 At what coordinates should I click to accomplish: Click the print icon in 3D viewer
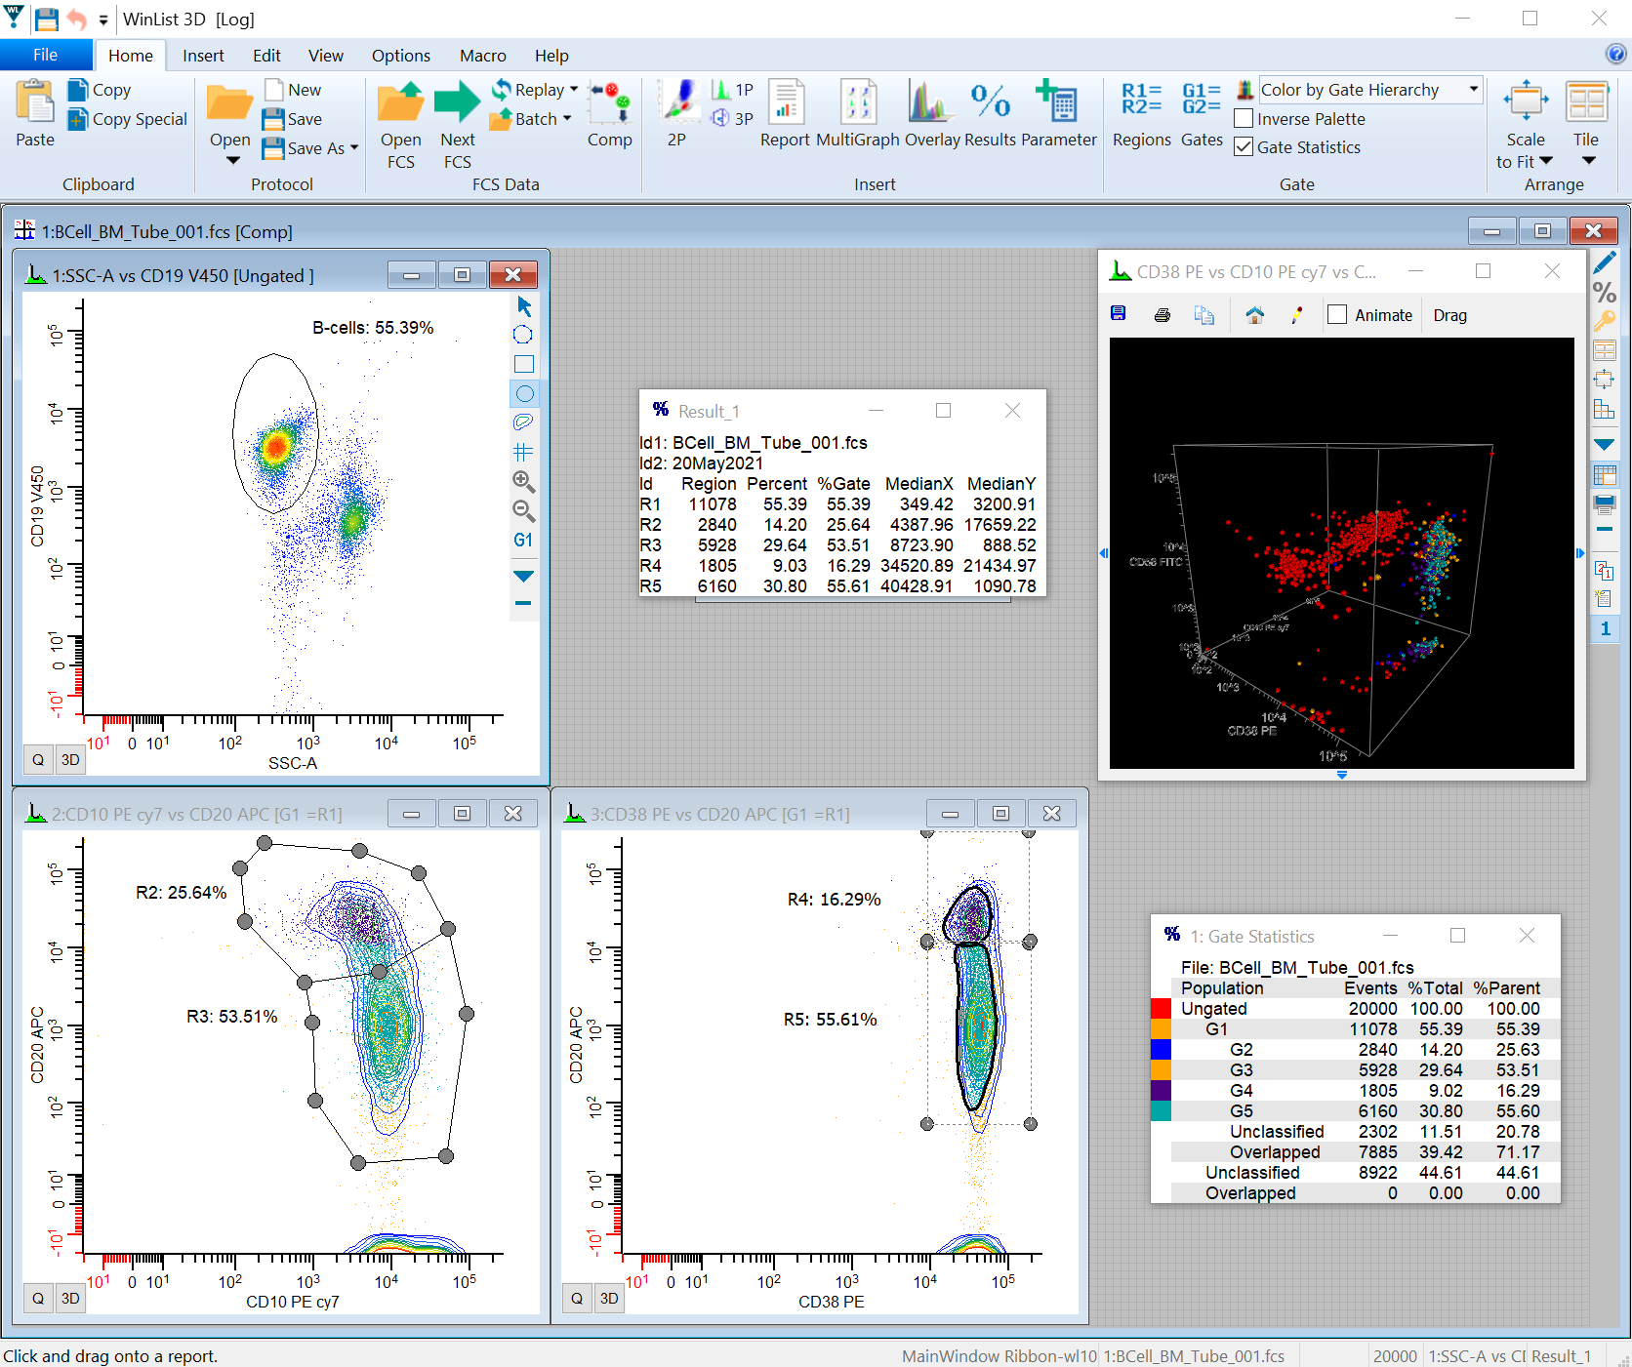pos(1162,315)
